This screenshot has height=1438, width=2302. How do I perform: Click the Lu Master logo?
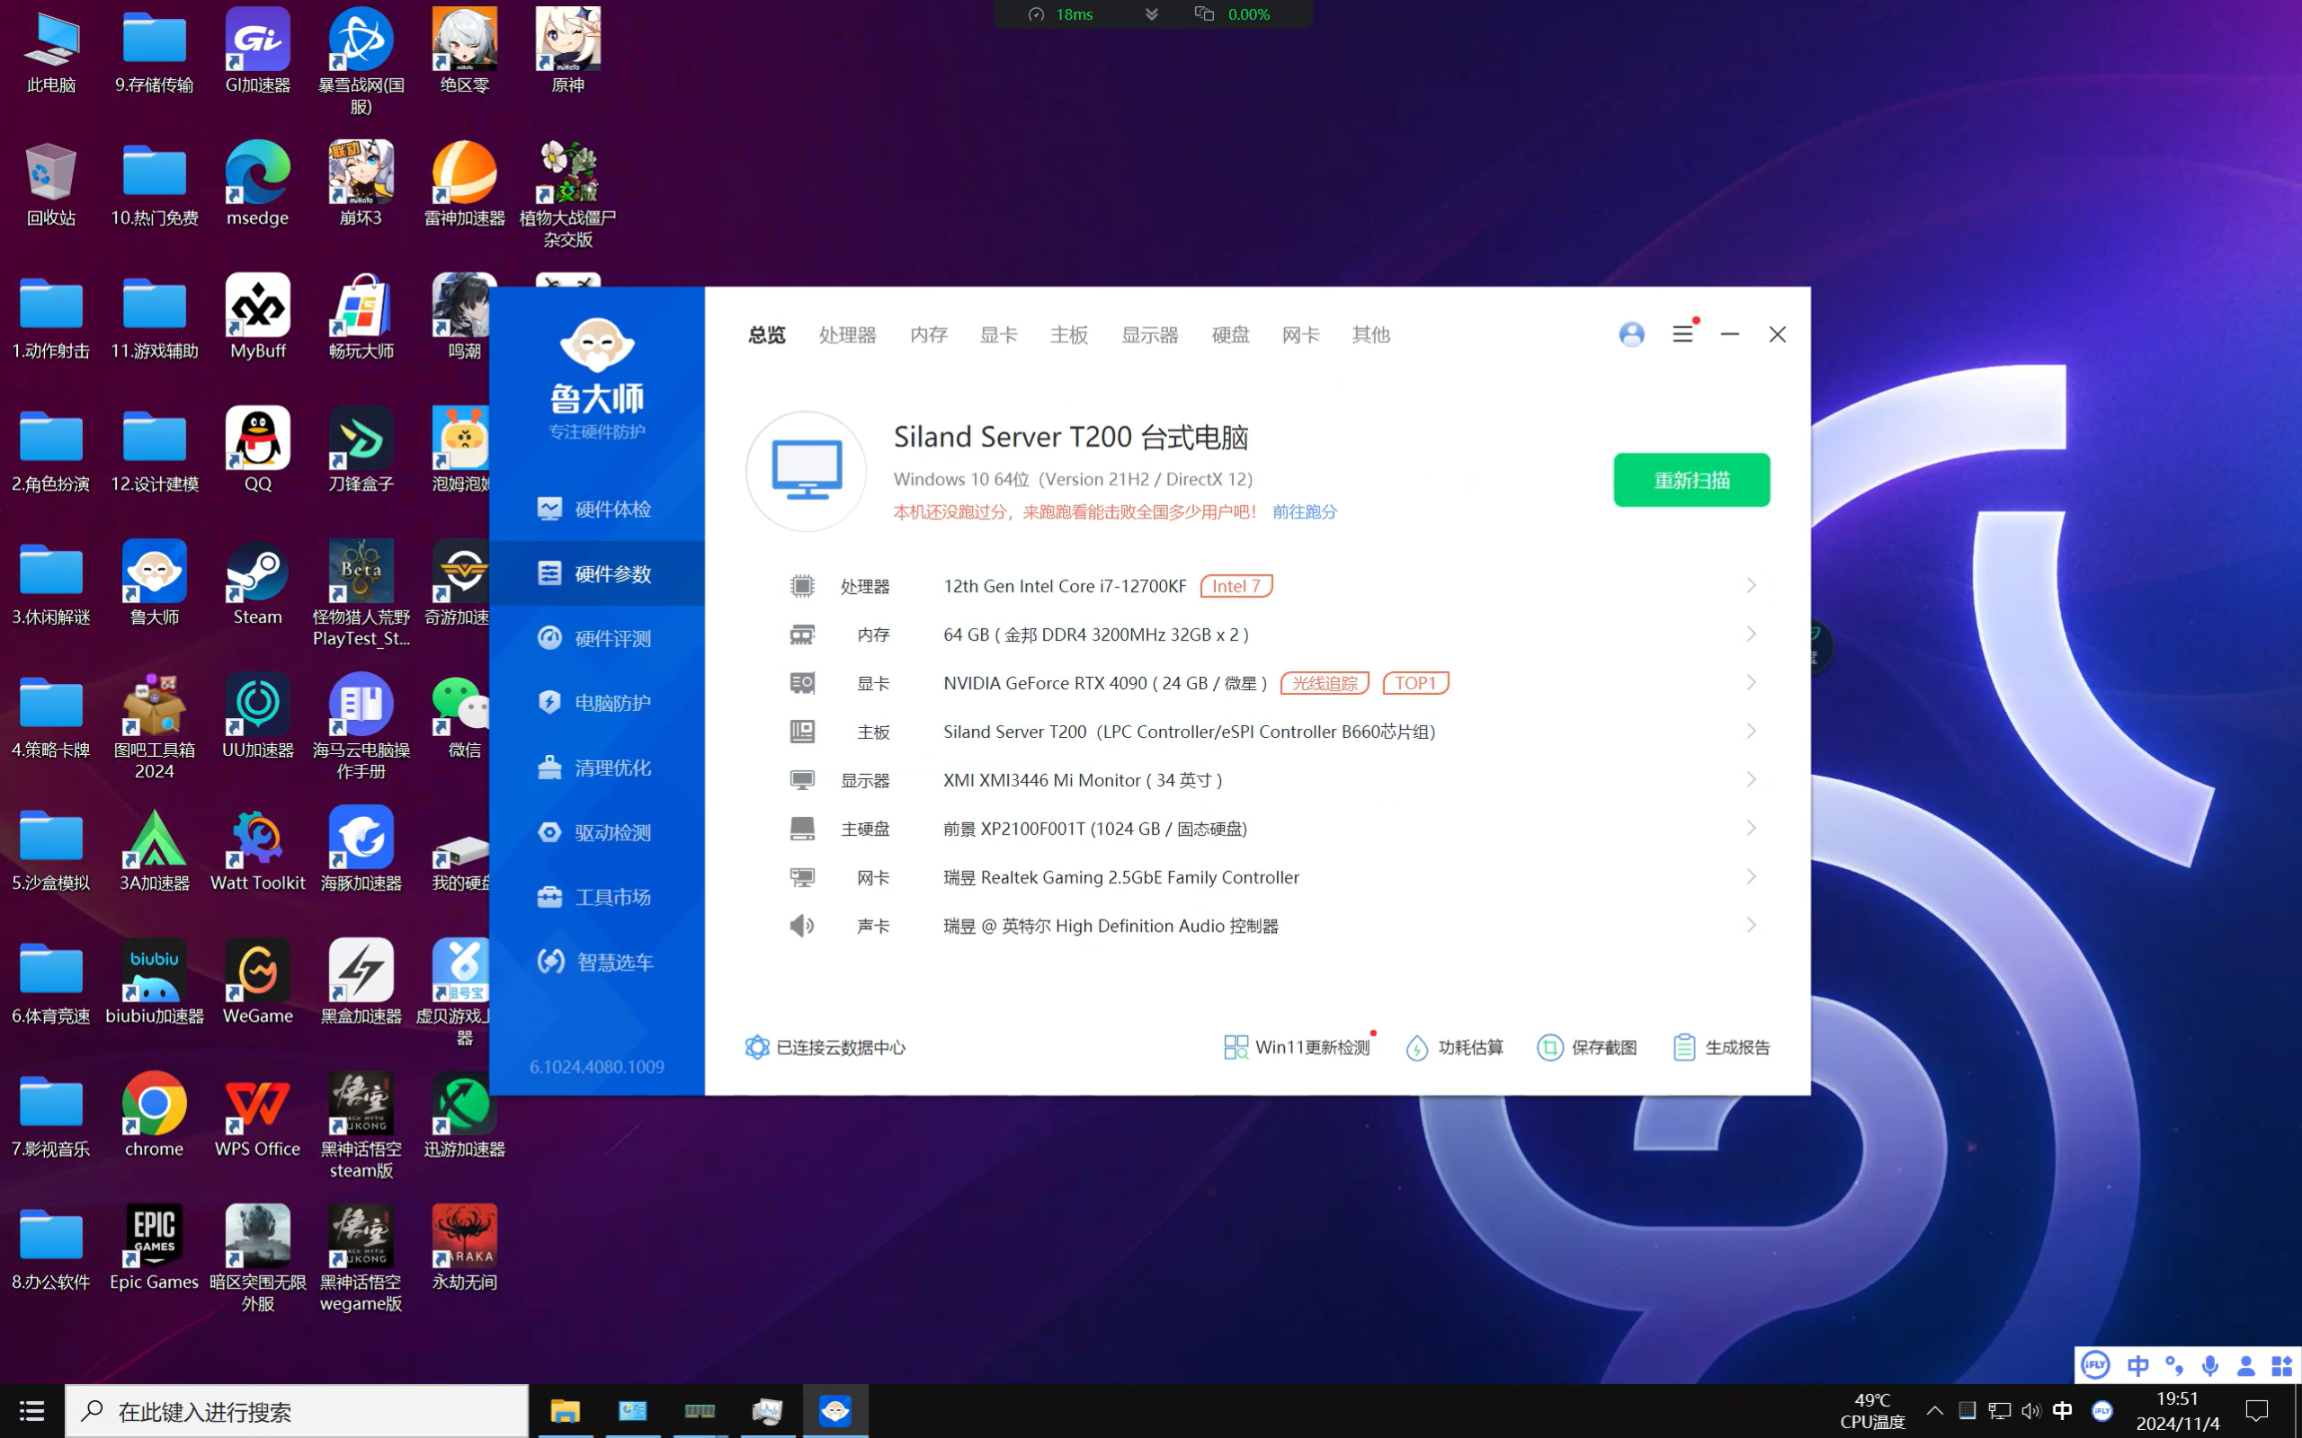pos(596,379)
